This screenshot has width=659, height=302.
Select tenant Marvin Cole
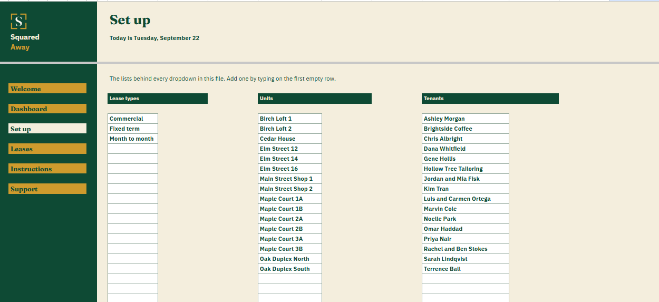click(466, 209)
